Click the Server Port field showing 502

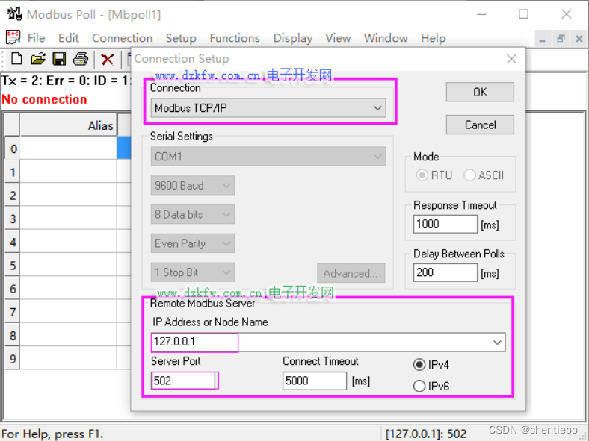point(184,381)
